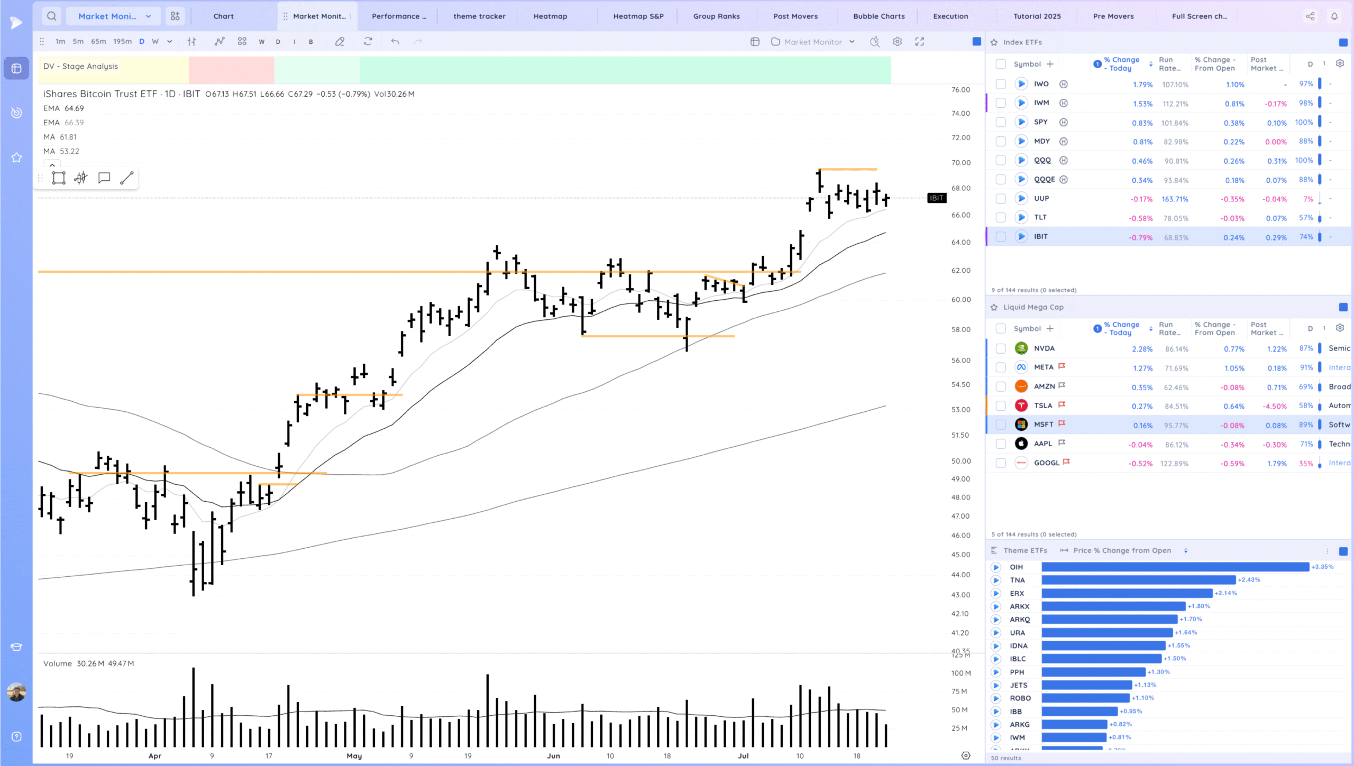The width and height of the screenshot is (1354, 766).
Task: Click the blue color square in the Liquid Mega Cap header
Action: (x=1343, y=307)
